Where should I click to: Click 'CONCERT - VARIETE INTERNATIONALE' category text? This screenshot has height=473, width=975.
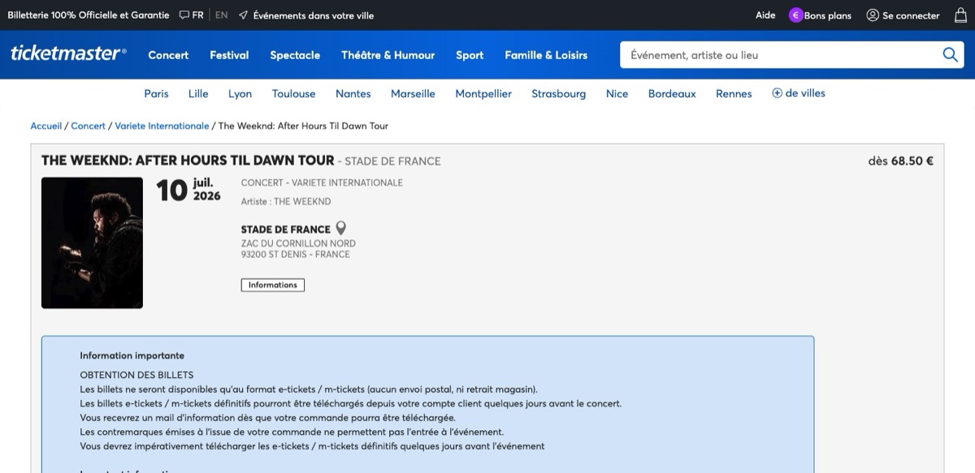(322, 183)
